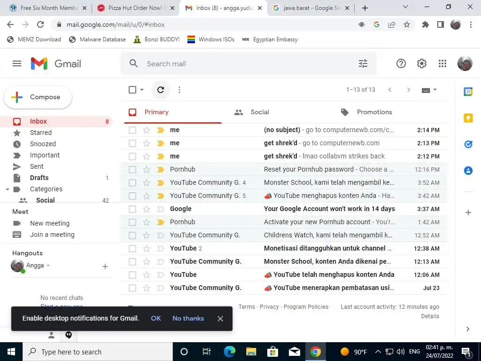The height and width of the screenshot is (361, 481).
Task: Open Google apps grid icon
Action: click(x=442, y=63)
